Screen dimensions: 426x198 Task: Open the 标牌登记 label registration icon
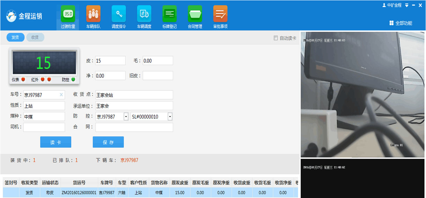point(169,14)
